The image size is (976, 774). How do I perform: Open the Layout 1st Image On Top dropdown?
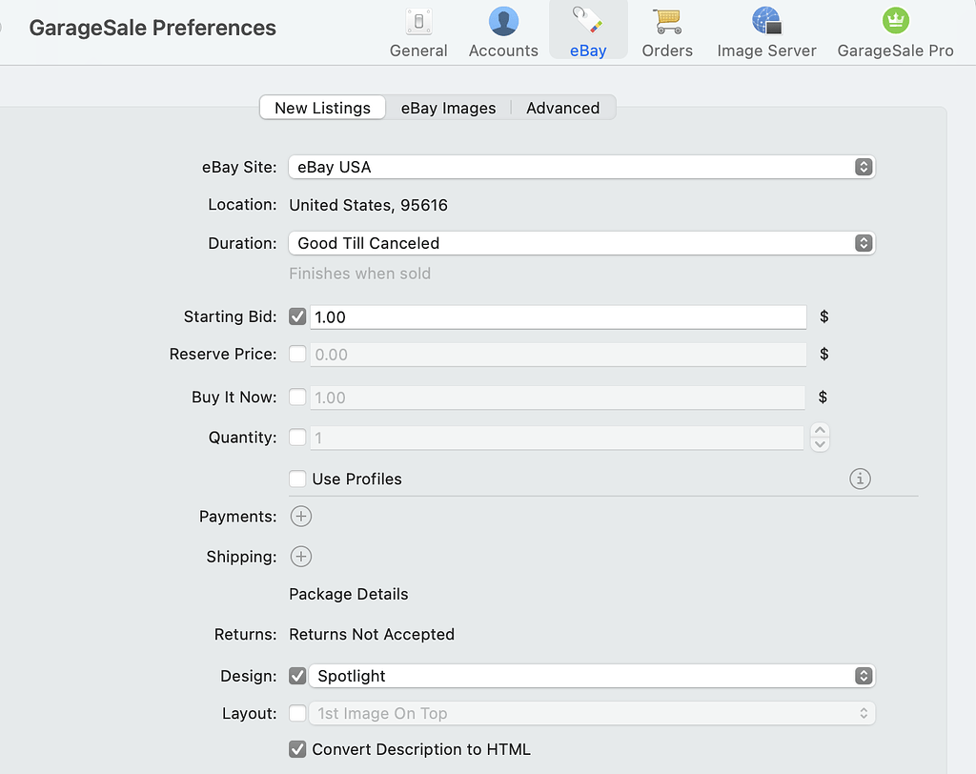(x=592, y=713)
